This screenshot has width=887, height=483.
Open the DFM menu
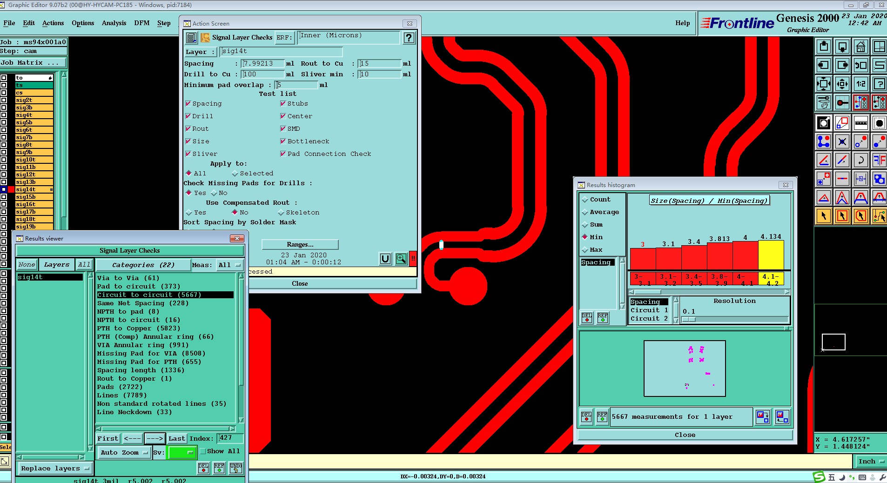point(142,23)
